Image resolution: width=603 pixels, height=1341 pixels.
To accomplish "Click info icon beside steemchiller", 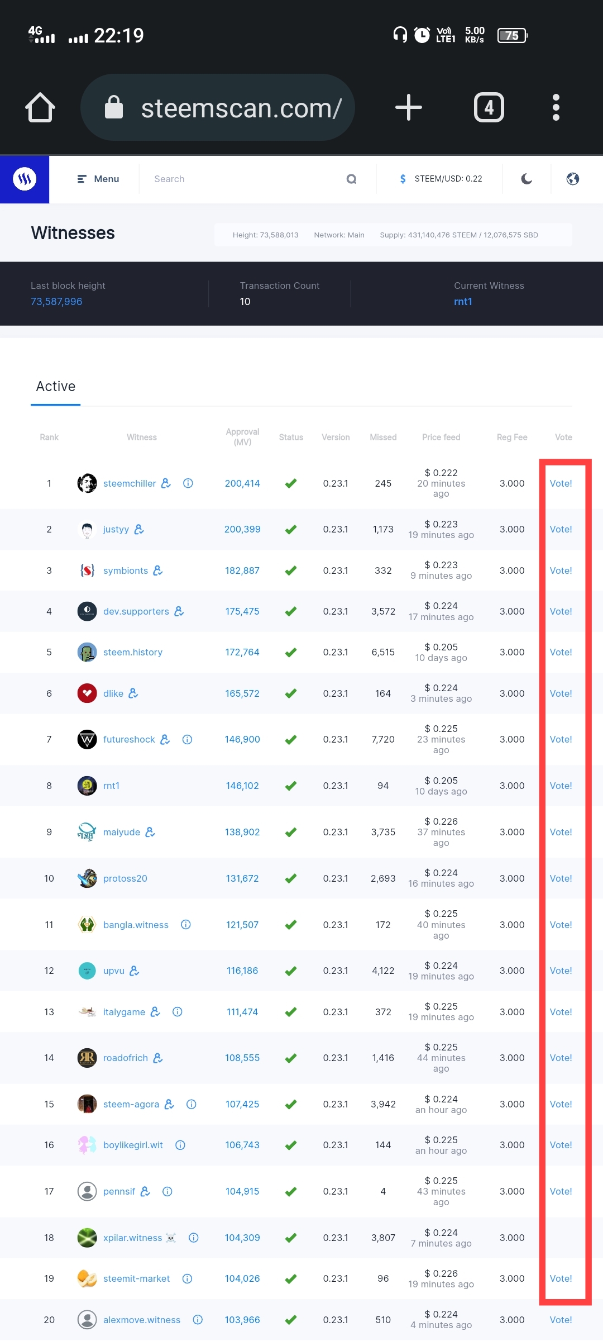I will [188, 483].
